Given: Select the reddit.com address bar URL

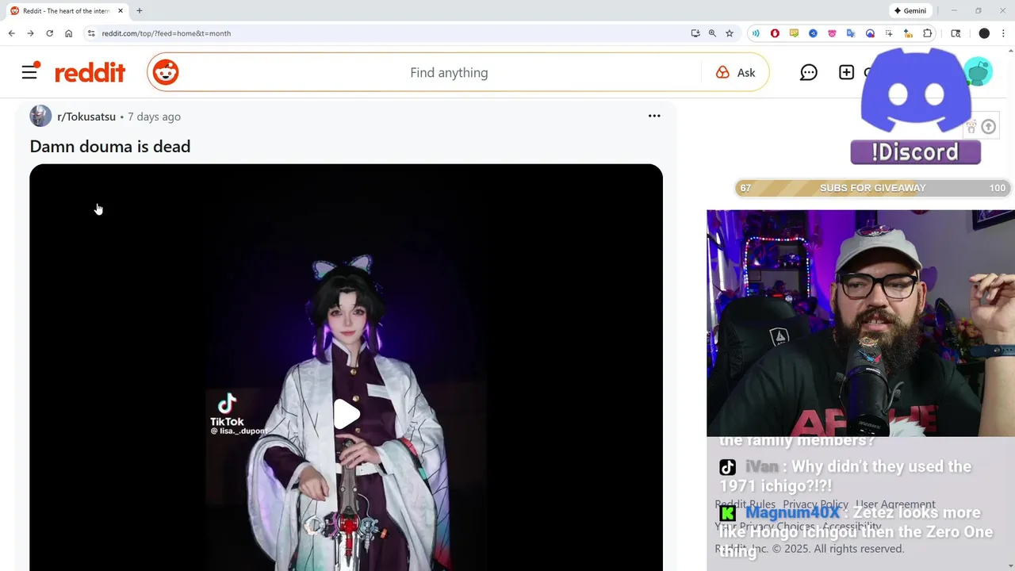Looking at the screenshot, I should pos(167,33).
